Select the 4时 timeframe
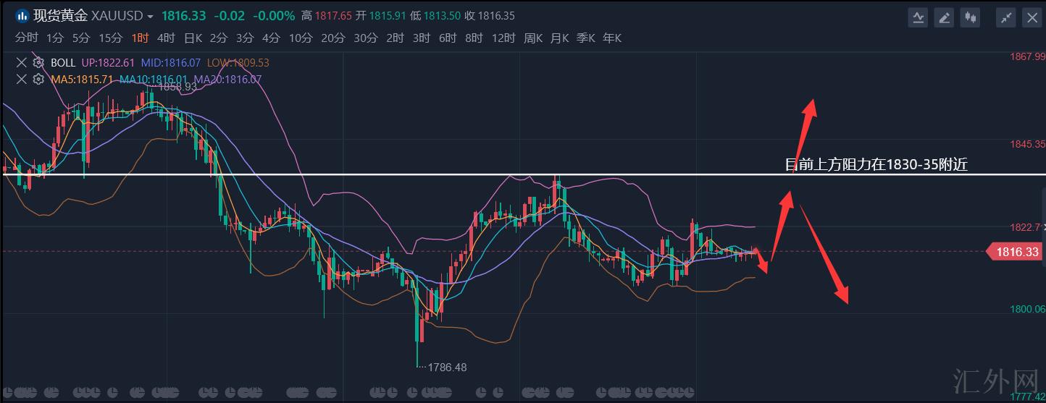1046x403 pixels. pyautogui.click(x=166, y=38)
